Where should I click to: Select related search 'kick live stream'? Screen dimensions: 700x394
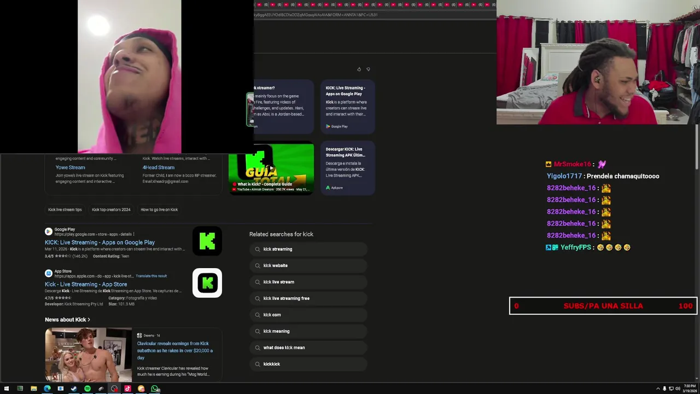point(308,282)
